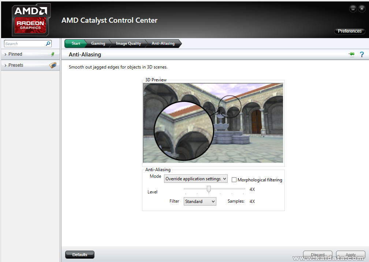
Task: Expand the Presets section
Action: point(30,65)
